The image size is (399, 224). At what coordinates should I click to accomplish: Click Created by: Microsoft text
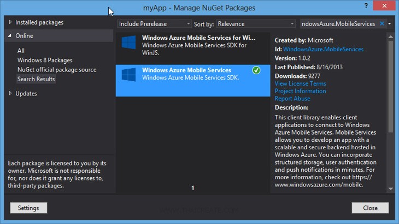pyautogui.click(x=304, y=40)
